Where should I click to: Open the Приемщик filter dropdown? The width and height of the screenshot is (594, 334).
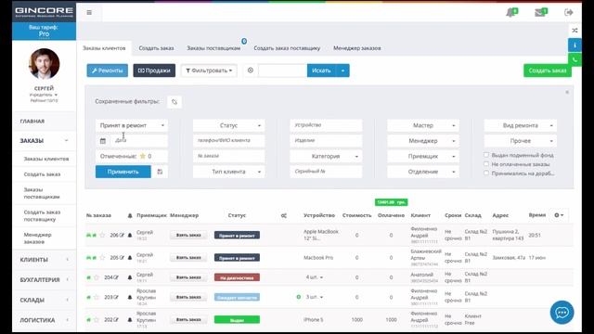coord(423,156)
